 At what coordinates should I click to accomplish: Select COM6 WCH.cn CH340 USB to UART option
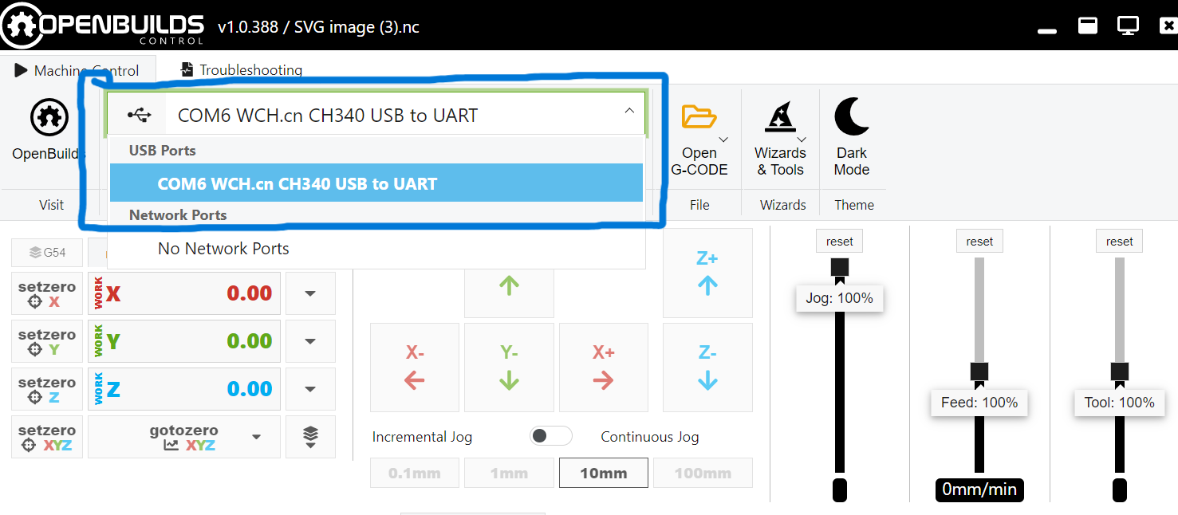(376, 183)
